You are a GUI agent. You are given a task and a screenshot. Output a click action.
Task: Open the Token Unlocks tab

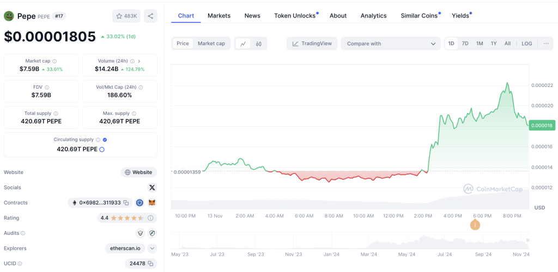[x=295, y=16]
